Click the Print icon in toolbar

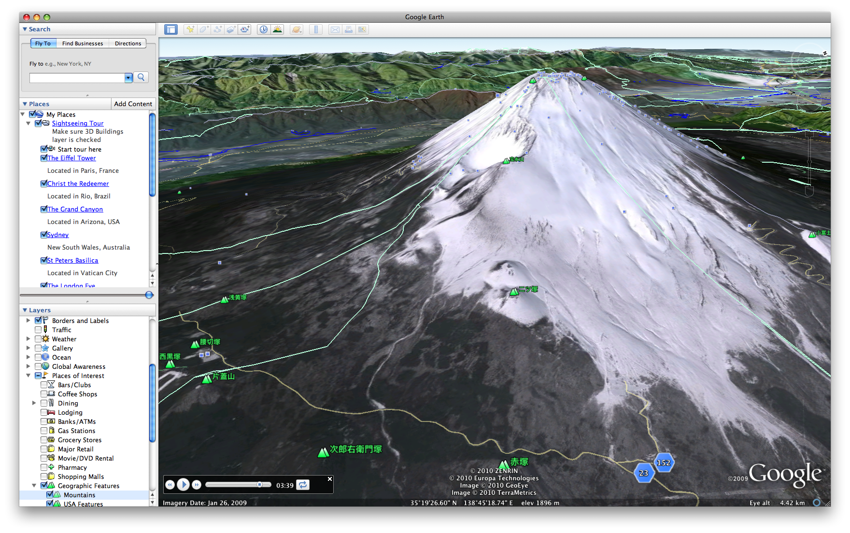click(x=348, y=29)
